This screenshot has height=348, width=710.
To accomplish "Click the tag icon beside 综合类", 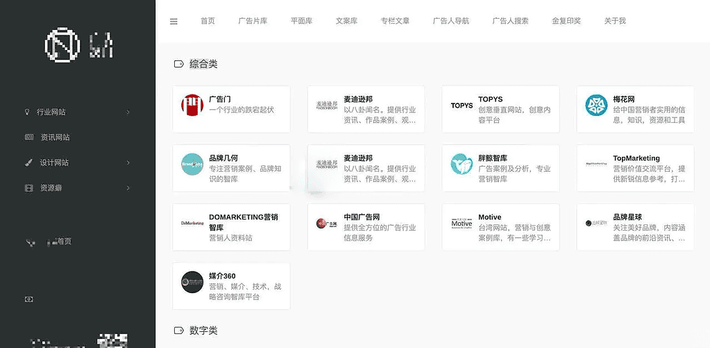I will (179, 64).
